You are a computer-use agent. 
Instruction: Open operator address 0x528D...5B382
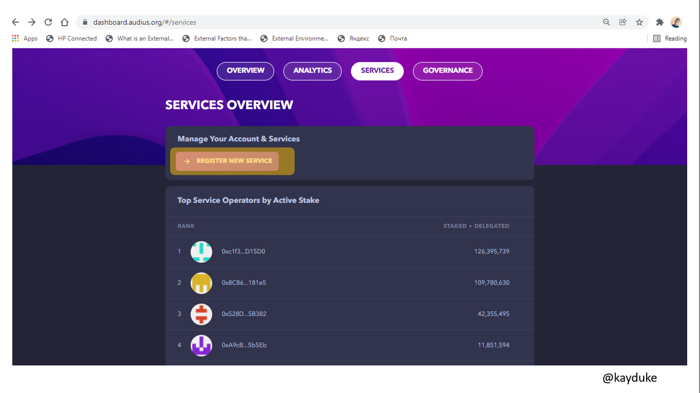coord(244,314)
